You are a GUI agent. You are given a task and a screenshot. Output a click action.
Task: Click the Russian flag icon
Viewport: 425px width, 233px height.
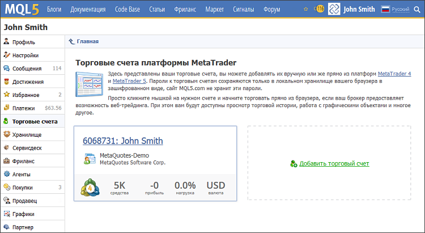tap(385, 9)
